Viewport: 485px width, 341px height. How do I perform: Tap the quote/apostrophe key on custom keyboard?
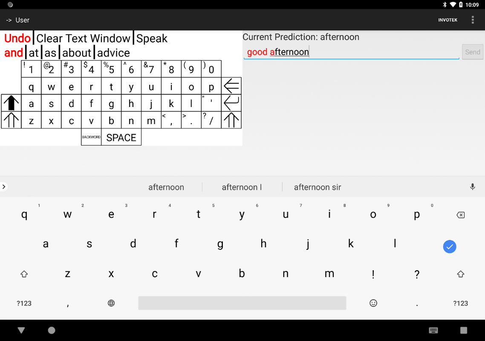coord(211,103)
